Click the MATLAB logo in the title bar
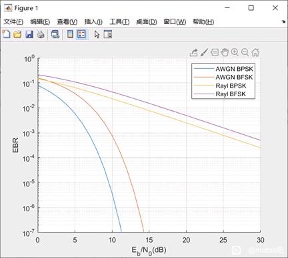288x258 pixels. click(8, 9)
